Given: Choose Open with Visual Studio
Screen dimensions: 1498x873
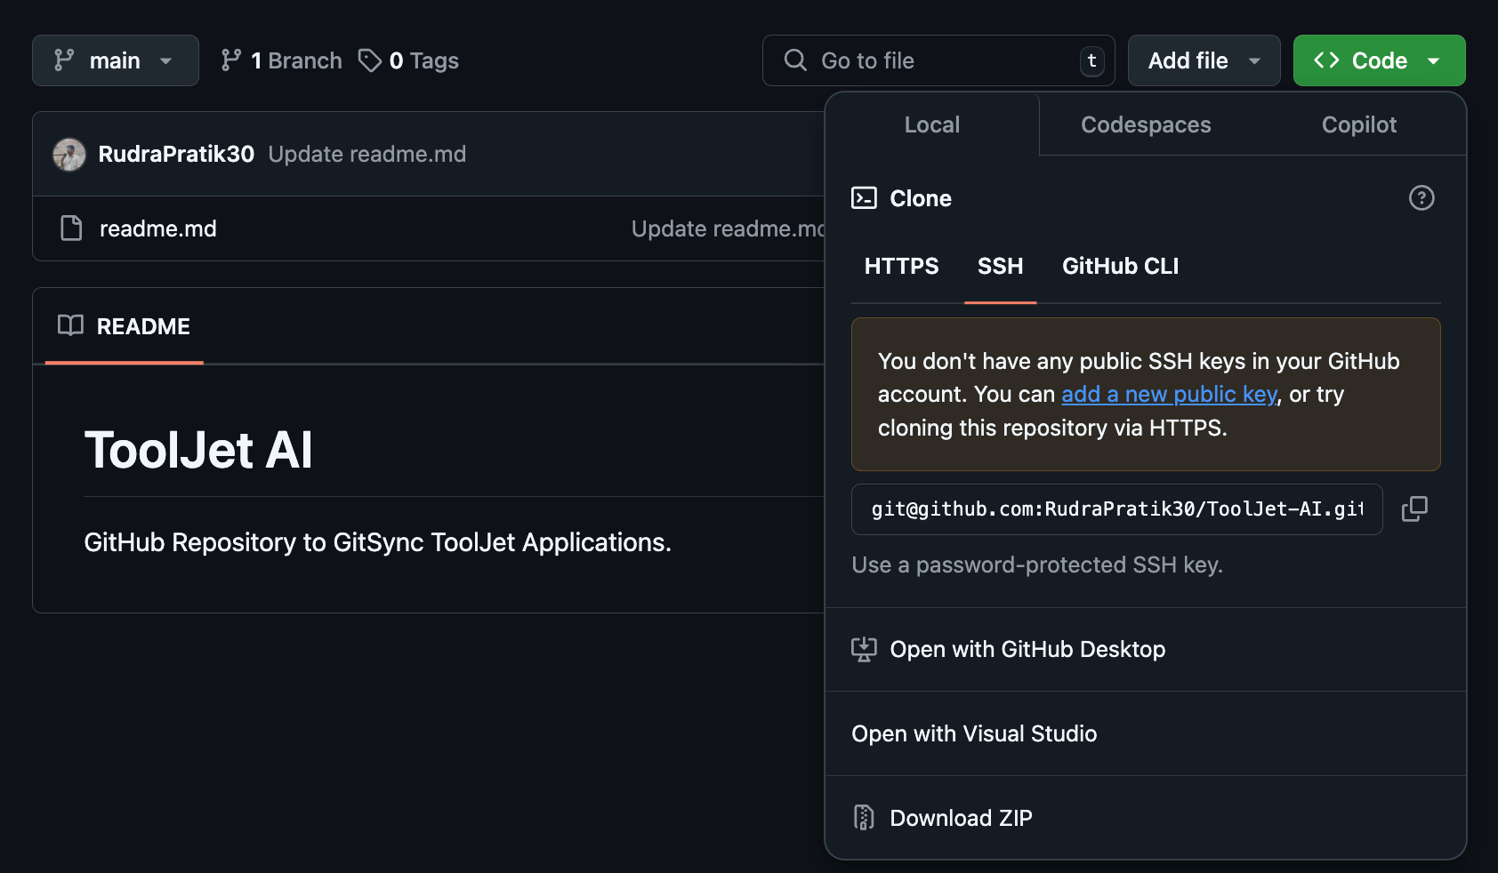Looking at the screenshot, I should (974, 733).
